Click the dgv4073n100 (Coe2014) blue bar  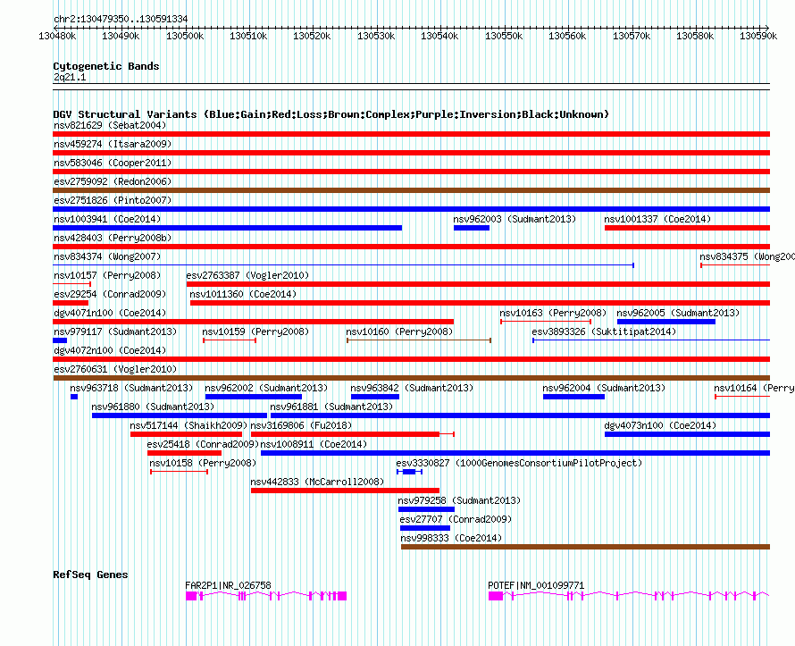pos(687,434)
